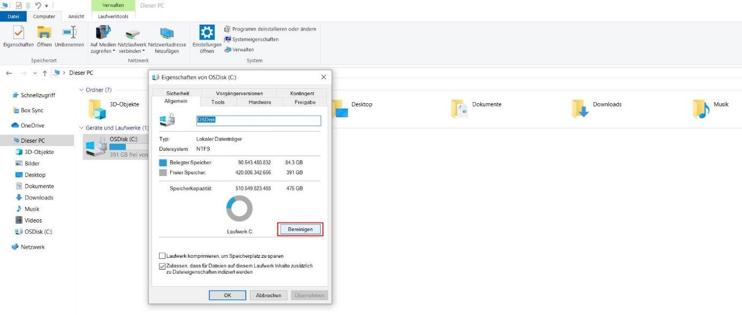Enable Laufwerk komprimieren checkbox
Image resolution: width=742 pixels, height=315 pixels.
click(162, 256)
